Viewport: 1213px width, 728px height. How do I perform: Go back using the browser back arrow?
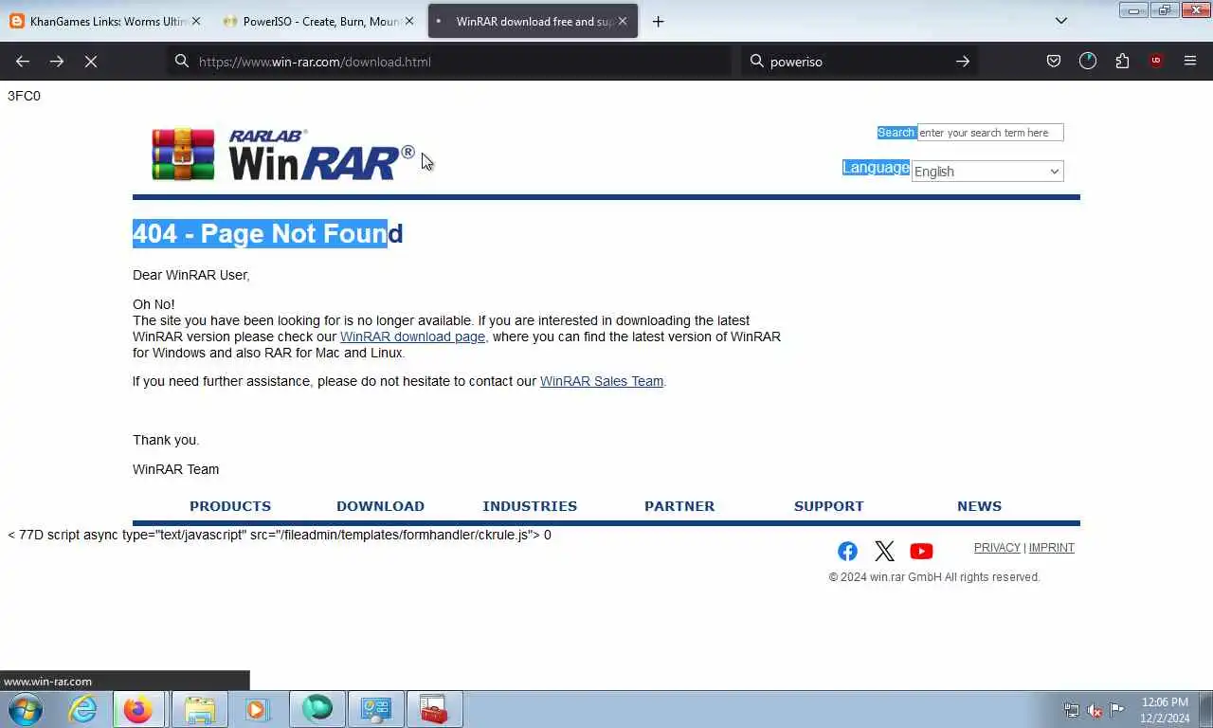tap(23, 61)
